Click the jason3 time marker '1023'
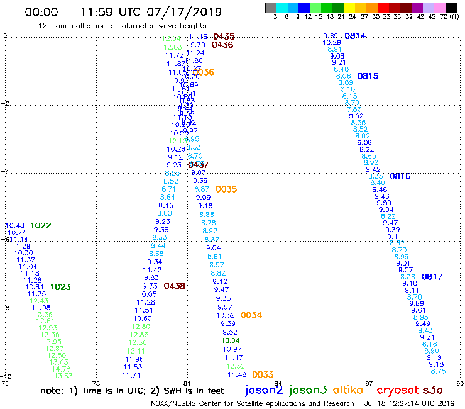 60,287
